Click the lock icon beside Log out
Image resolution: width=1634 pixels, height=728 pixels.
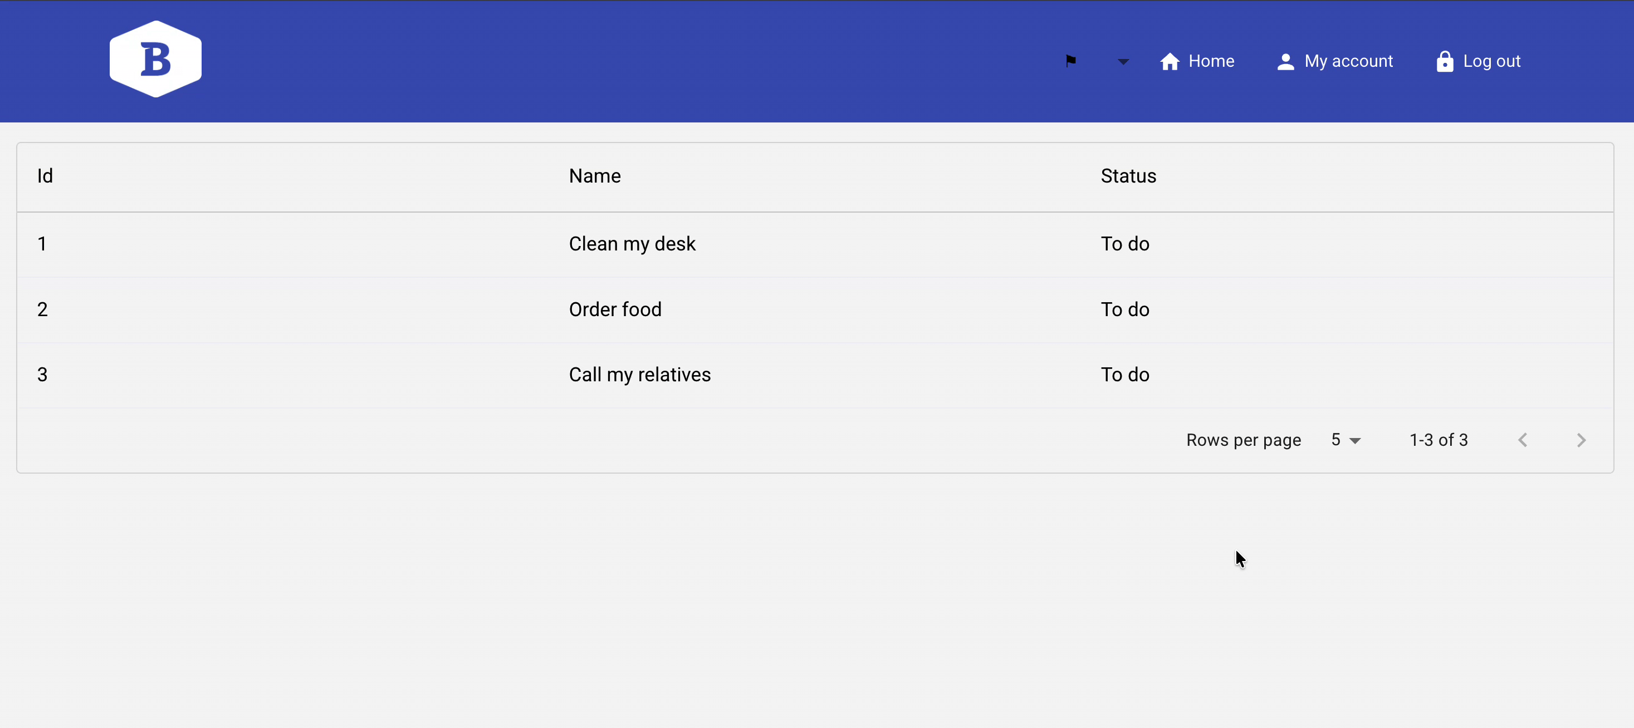coord(1444,62)
